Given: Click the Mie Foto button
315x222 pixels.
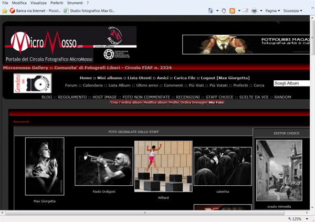Looking at the screenshot, I should [x=216, y=102].
